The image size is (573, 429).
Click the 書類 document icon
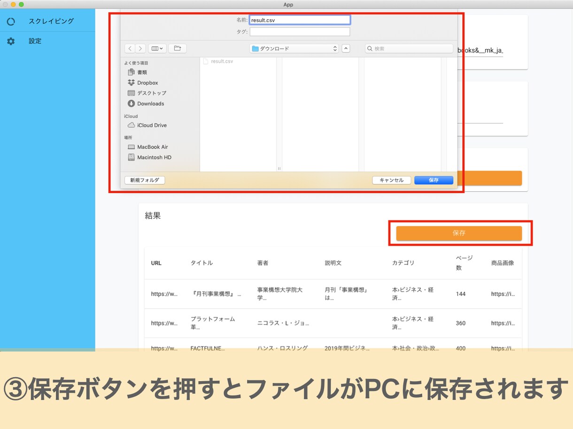132,72
